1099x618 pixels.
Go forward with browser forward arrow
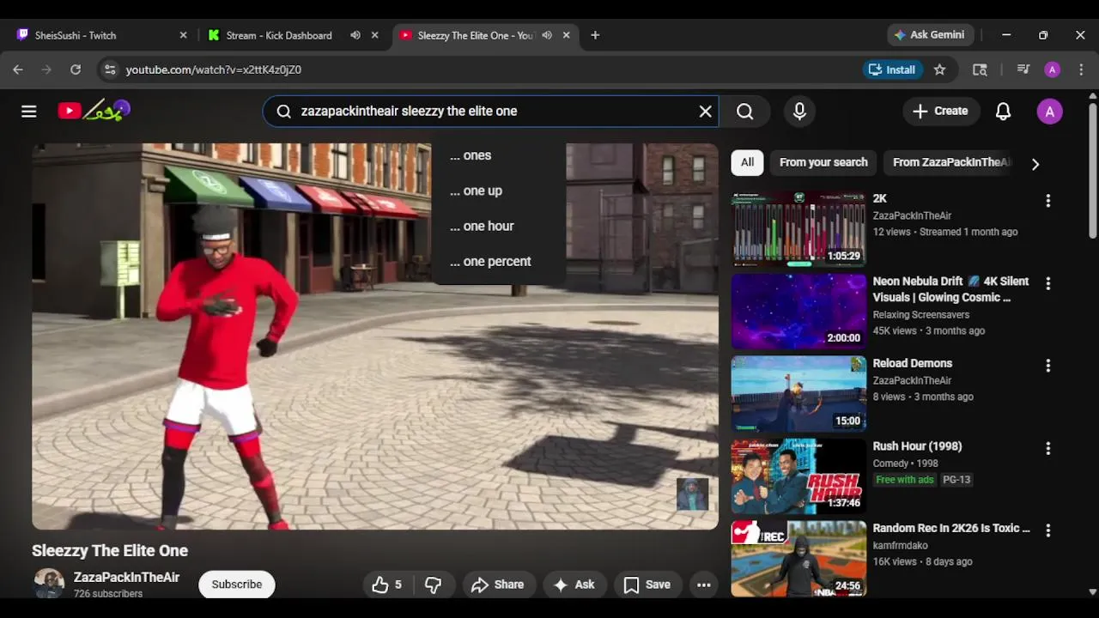pos(46,70)
